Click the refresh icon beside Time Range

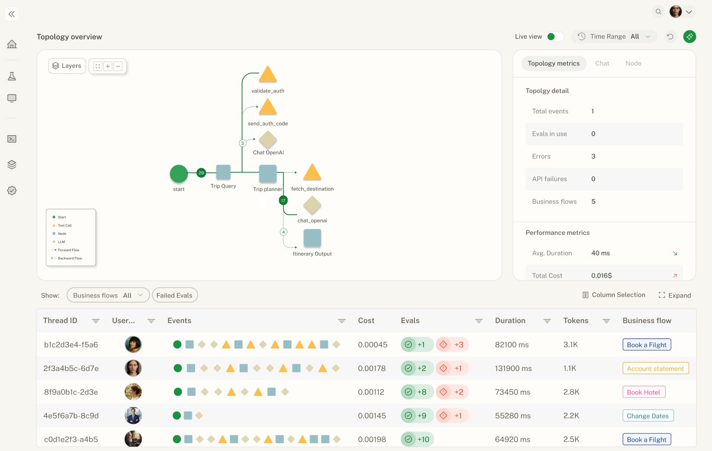coord(670,36)
